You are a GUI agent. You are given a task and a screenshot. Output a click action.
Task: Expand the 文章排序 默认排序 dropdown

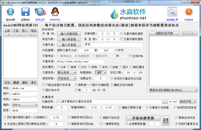67,73
